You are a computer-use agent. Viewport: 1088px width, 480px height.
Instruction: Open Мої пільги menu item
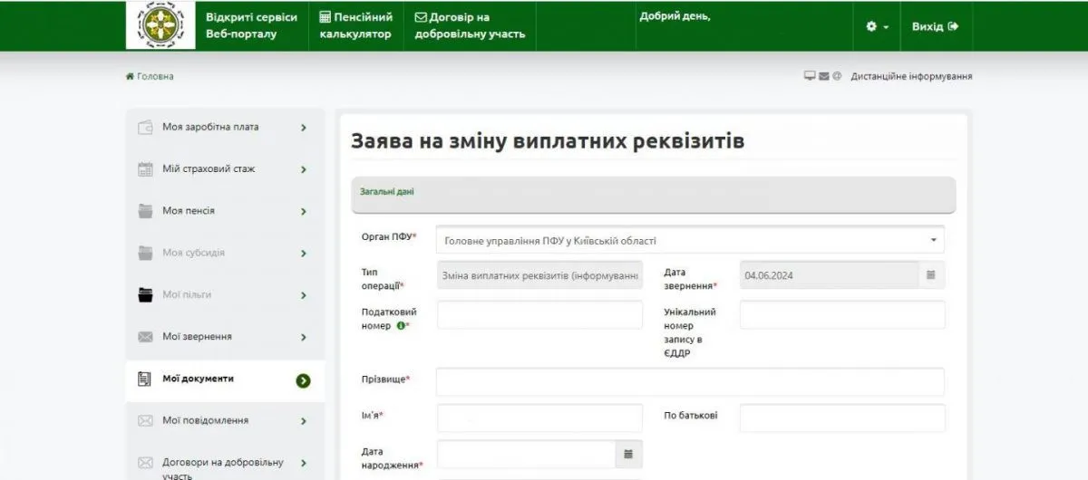click(225, 294)
